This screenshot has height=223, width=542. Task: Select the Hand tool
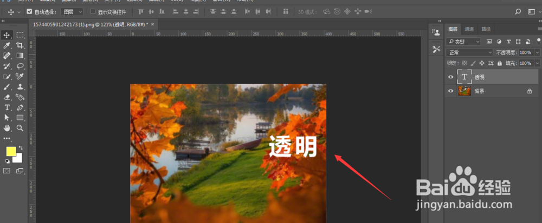pyautogui.click(x=7, y=128)
